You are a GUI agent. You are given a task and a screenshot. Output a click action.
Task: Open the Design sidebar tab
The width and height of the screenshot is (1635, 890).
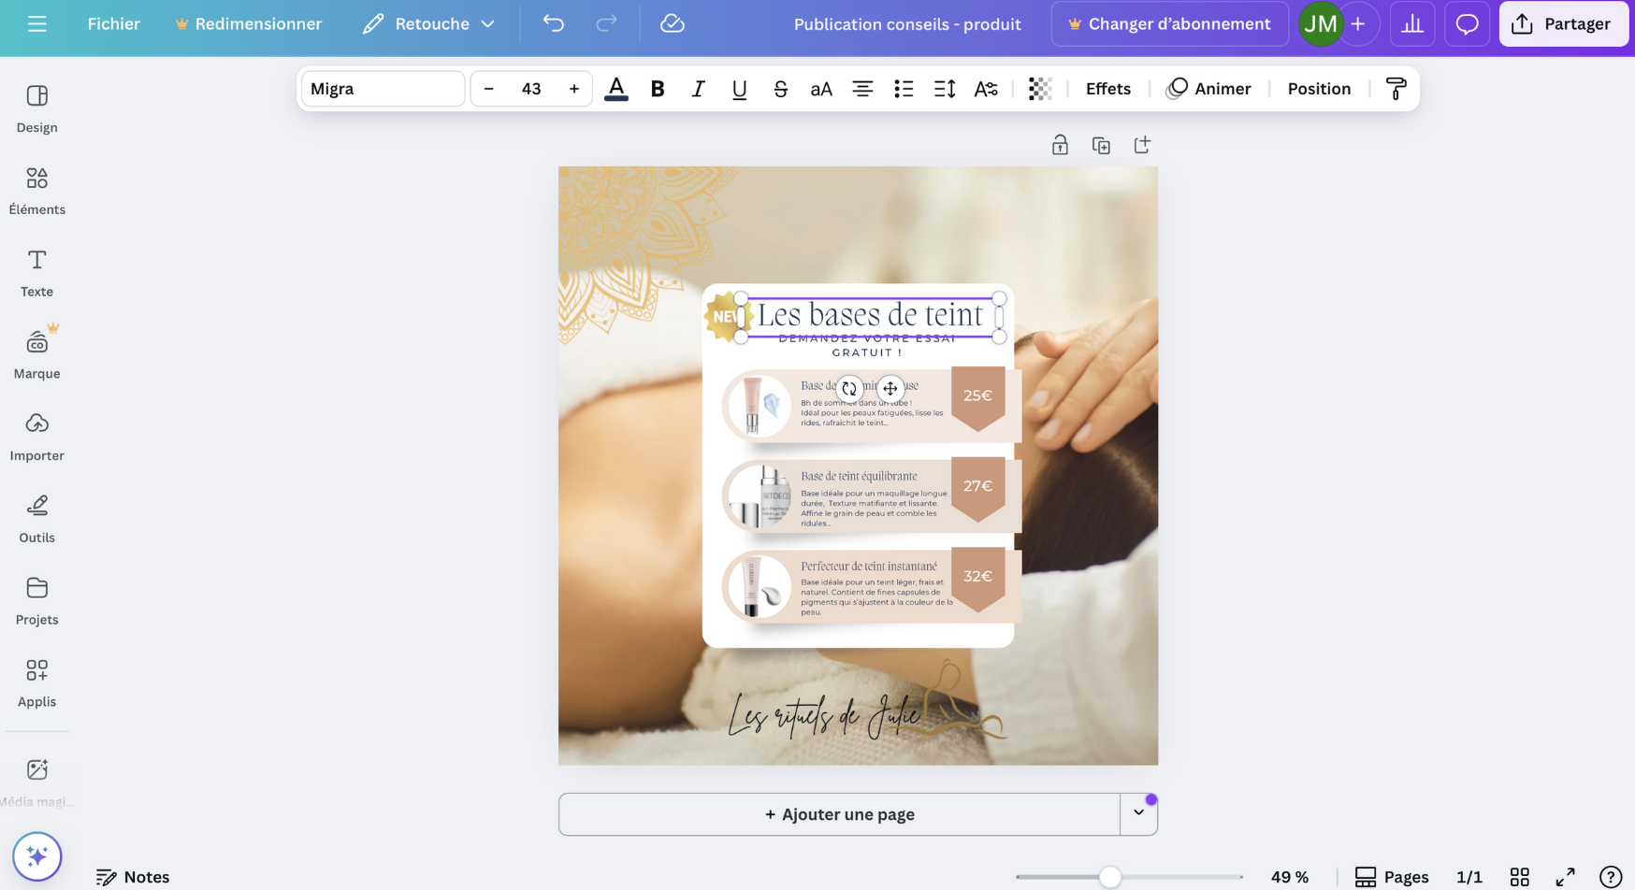tap(36, 109)
